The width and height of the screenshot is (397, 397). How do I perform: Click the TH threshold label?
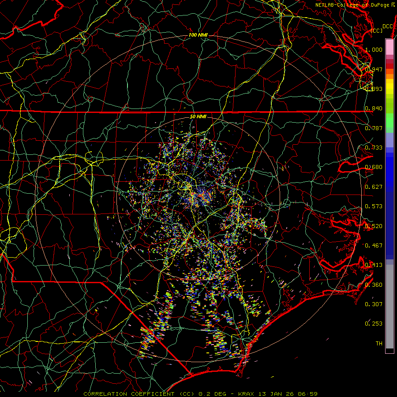[x=379, y=344]
